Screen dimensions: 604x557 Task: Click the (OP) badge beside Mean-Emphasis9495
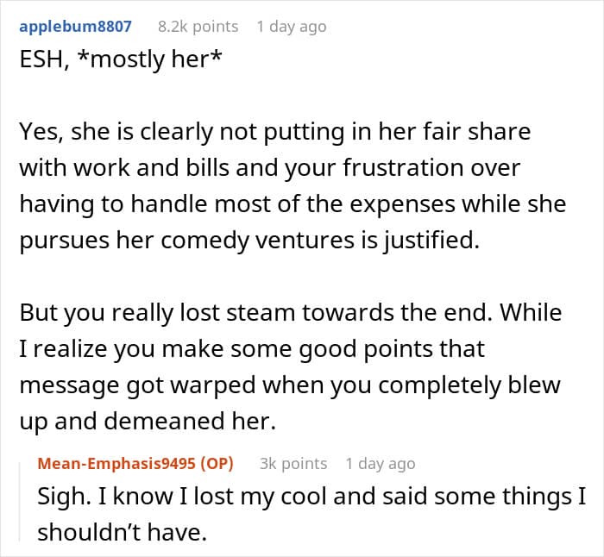[217, 463]
